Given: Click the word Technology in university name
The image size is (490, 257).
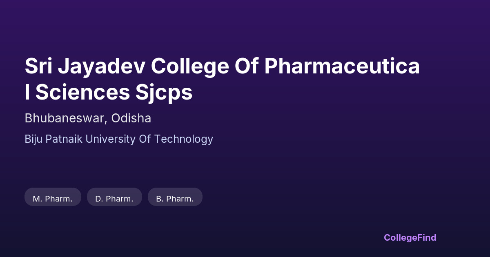Looking at the screenshot, I should click(x=184, y=139).
